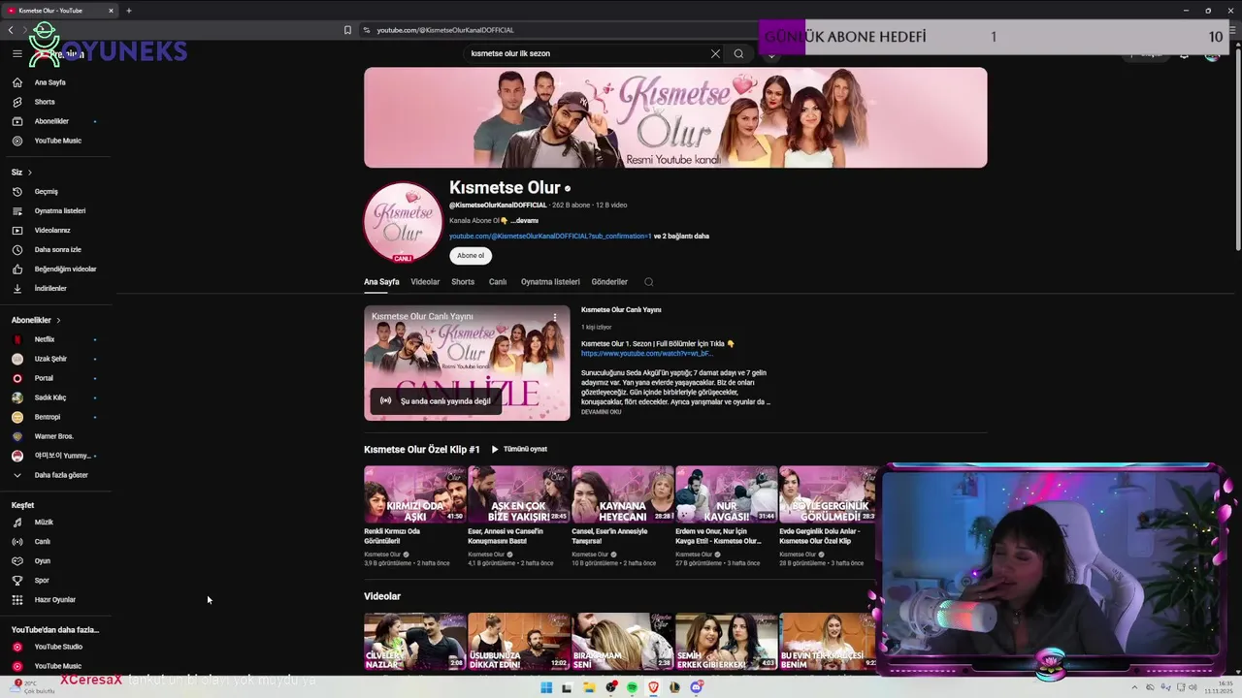Image resolution: width=1242 pixels, height=698 pixels.
Task: Open channel sub_confirmation link
Action: click(550, 237)
